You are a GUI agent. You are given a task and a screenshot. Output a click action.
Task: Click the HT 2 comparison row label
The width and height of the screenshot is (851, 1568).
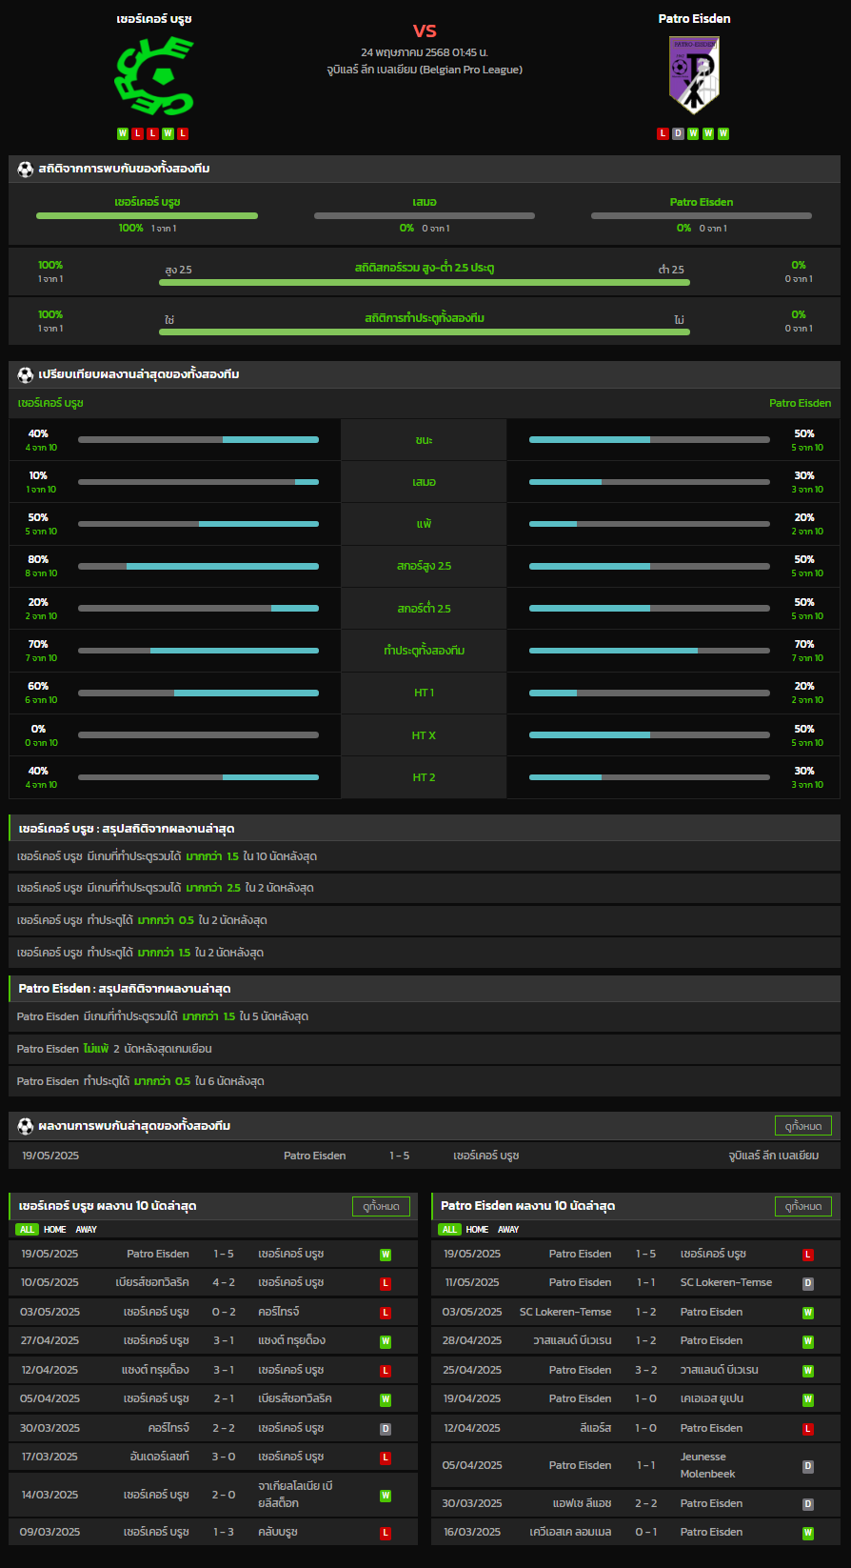pyautogui.click(x=424, y=777)
